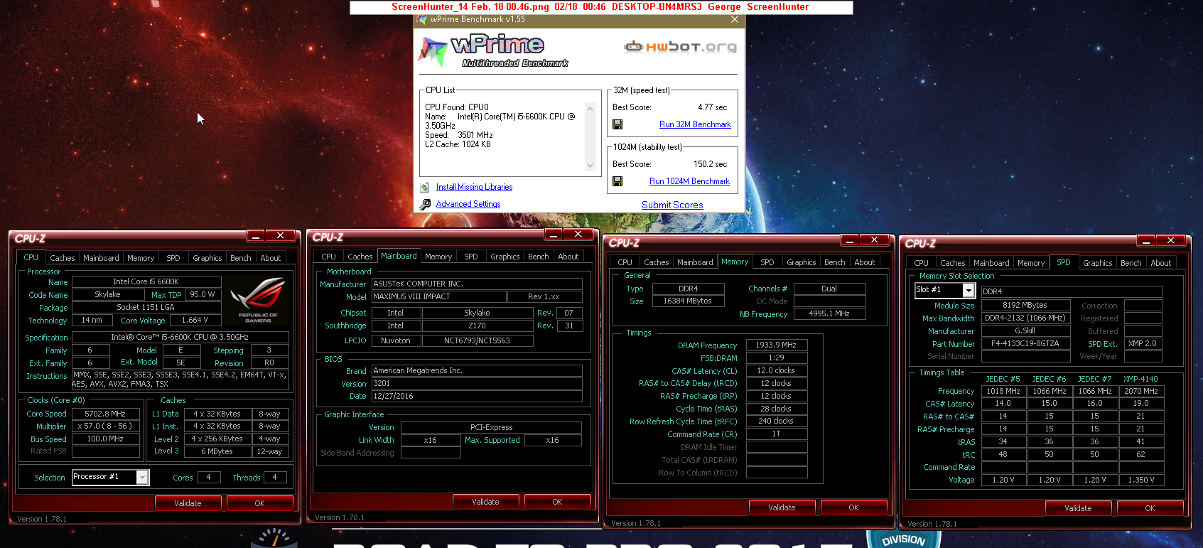Image resolution: width=1203 pixels, height=548 pixels.
Task: Select Graphics tab in CPU-Z Mainboard window
Action: (x=505, y=257)
